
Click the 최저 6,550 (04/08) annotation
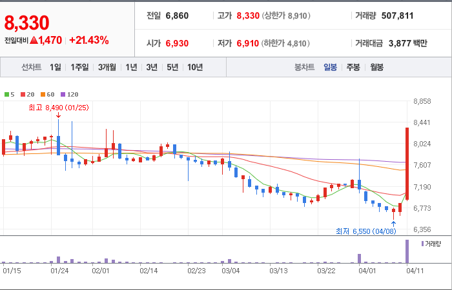pyautogui.click(x=366, y=231)
